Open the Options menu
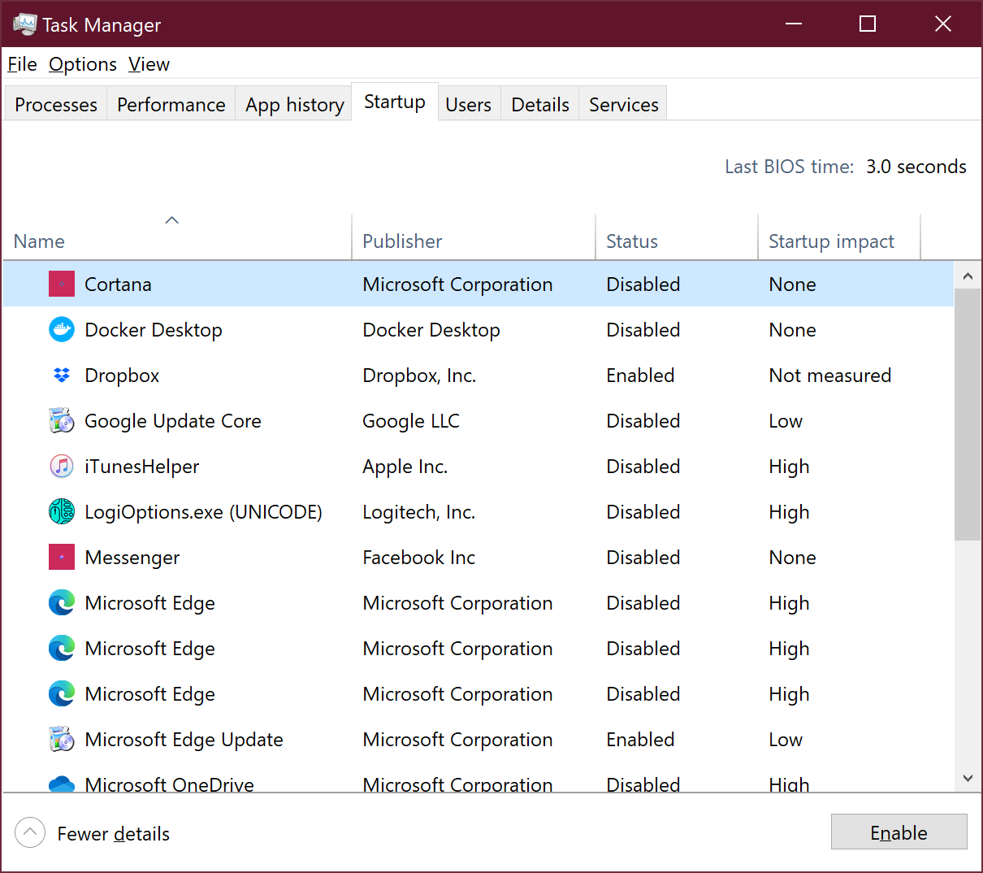The height and width of the screenshot is (873, 983). click(83, 64)
